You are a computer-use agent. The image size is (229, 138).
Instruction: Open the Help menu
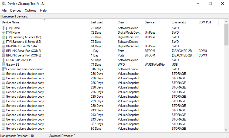[x=43, y=10]
